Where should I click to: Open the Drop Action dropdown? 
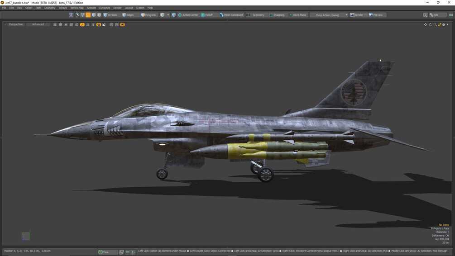(329, 15)
